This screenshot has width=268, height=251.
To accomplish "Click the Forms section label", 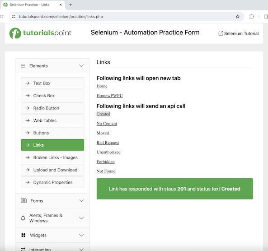I will pos(37,201).
